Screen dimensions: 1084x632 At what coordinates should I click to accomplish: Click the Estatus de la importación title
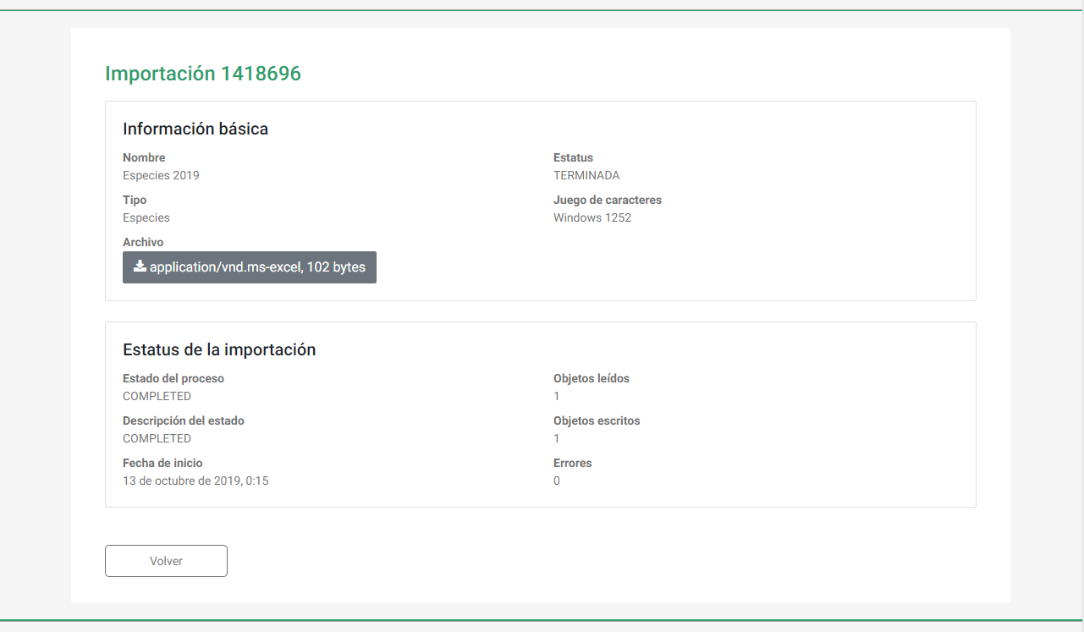pos(219,349)
